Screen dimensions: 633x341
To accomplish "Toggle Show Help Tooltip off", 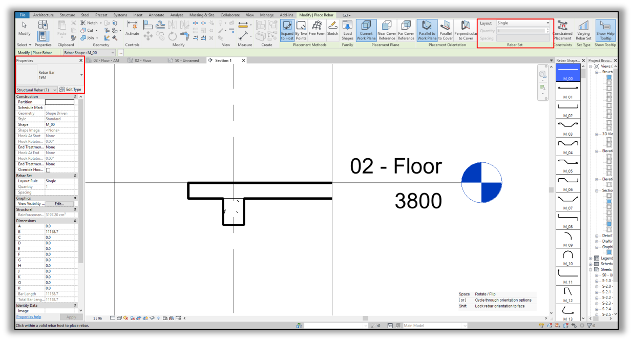I will click(606, 31).
